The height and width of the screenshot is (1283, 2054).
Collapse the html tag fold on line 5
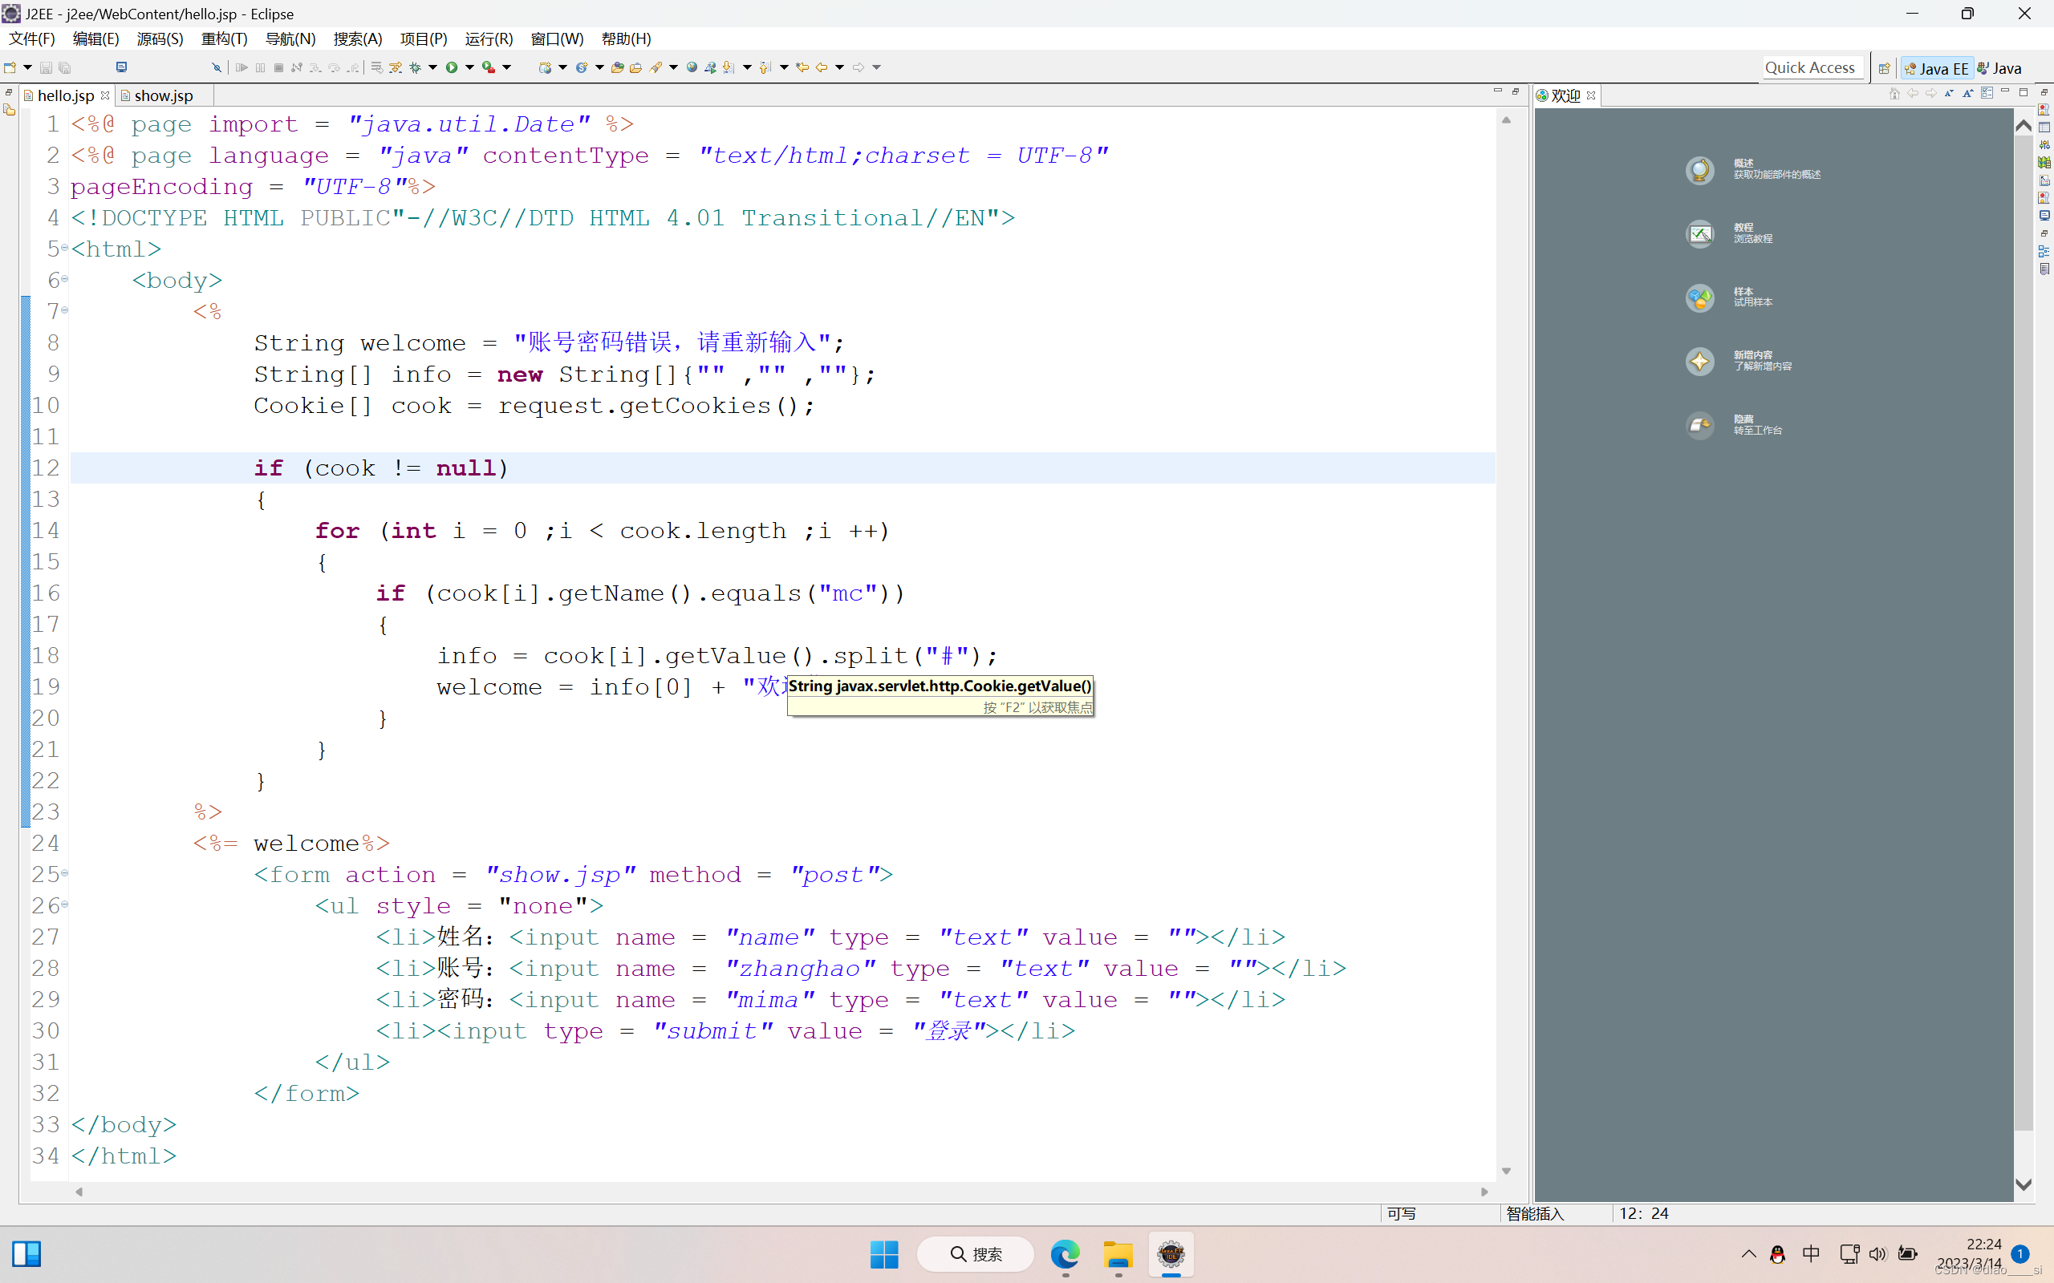[x=64, y=248]
